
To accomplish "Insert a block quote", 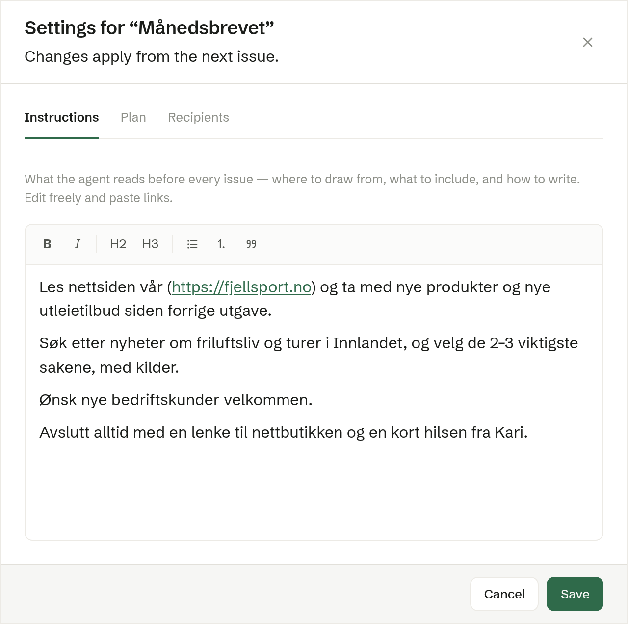I will 251,244.
